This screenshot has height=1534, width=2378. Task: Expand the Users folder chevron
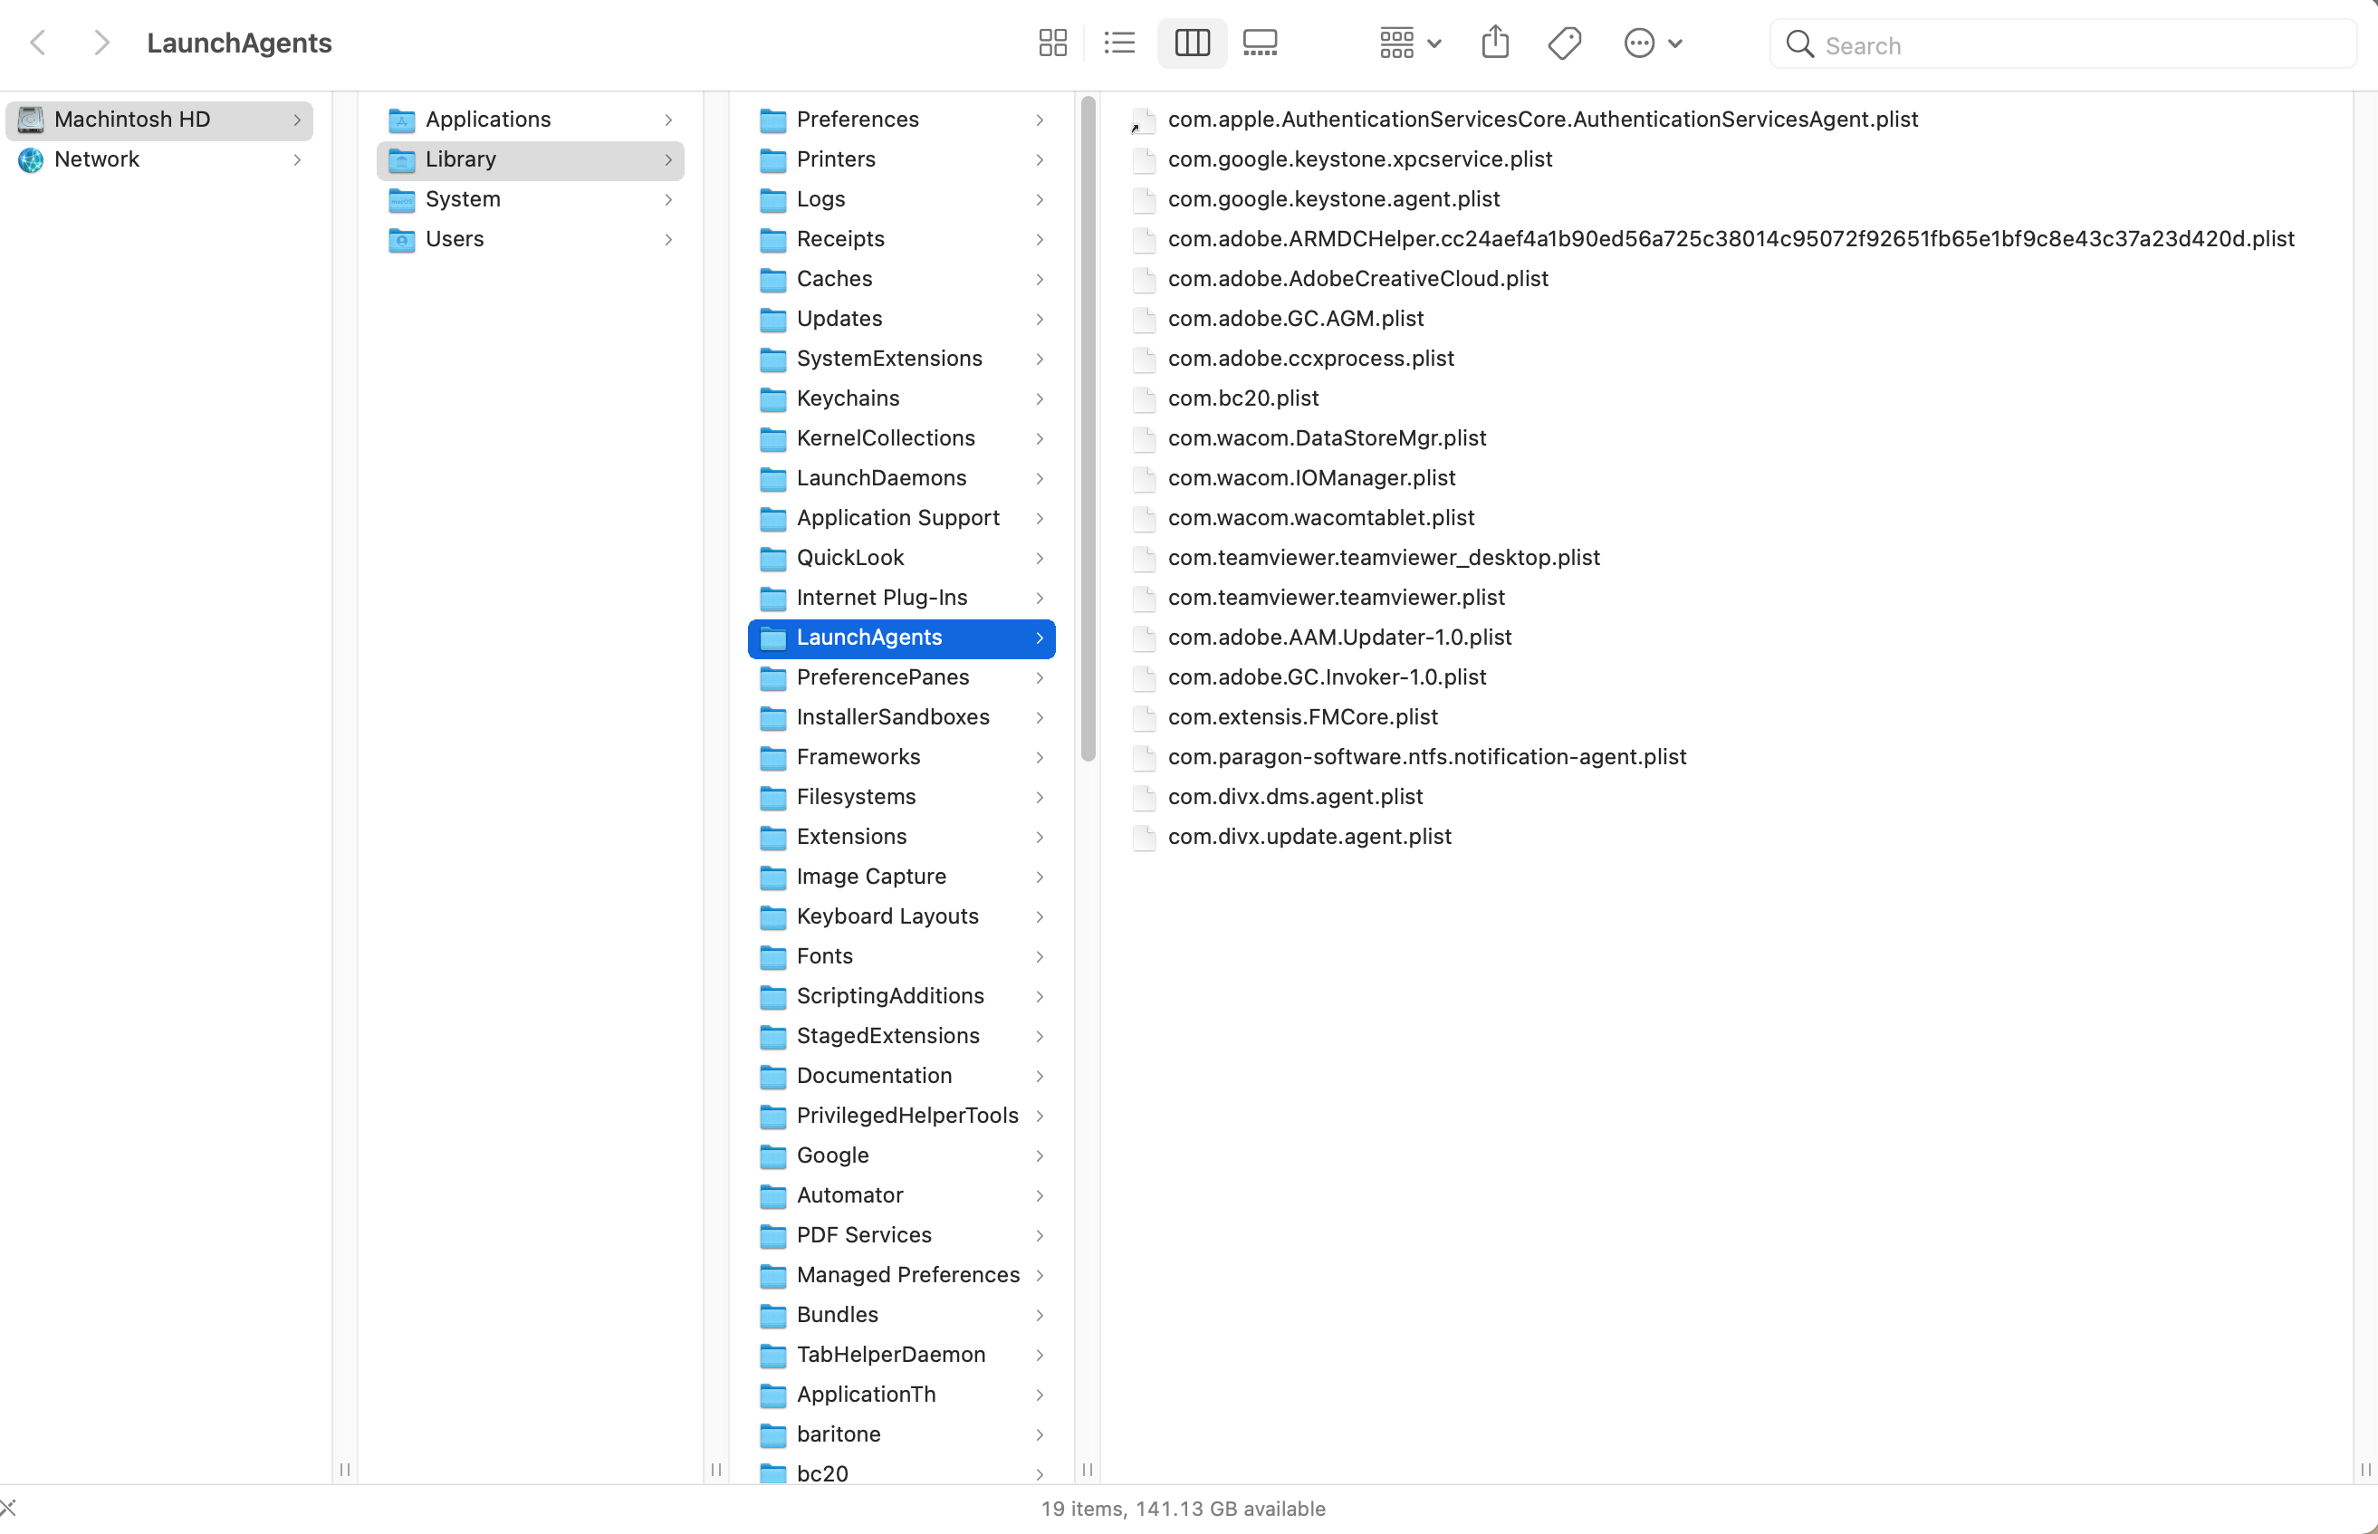coord(668,239)
